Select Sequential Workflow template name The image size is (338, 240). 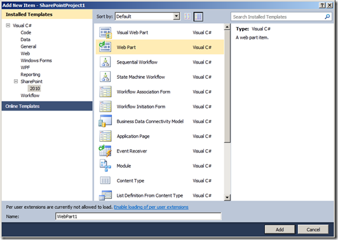tap(137, 62)
